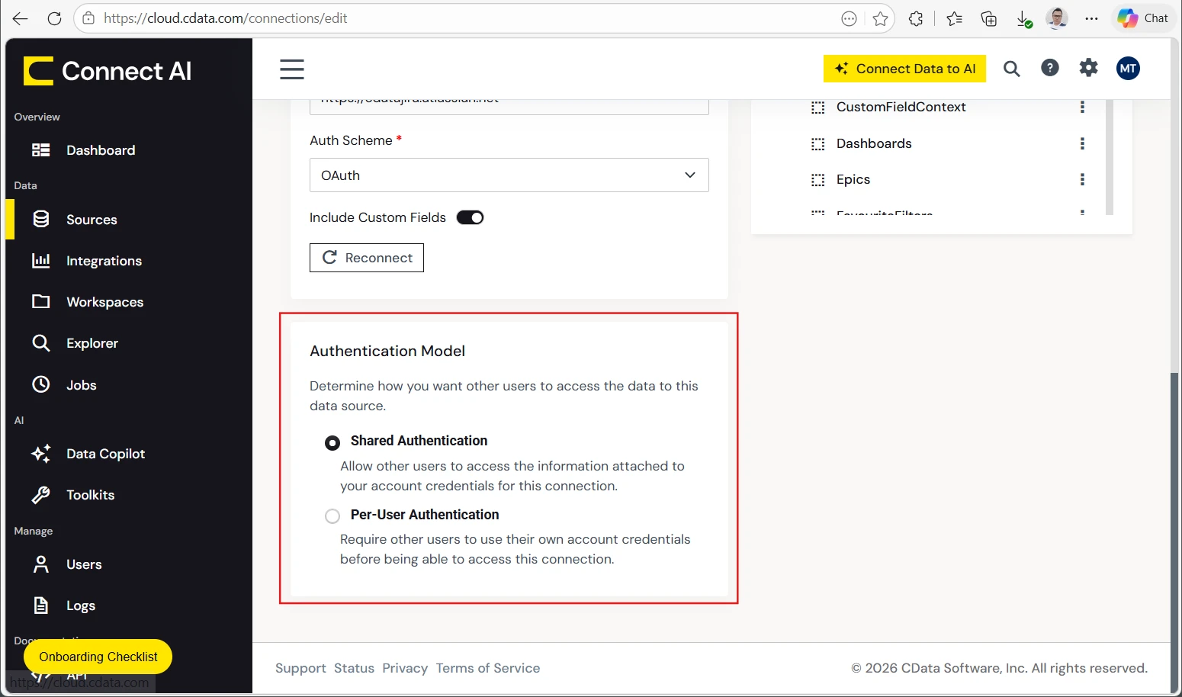Click the table list scrollbar
The height and width of the screenshot is (697, 1182).
(1110, 156)
